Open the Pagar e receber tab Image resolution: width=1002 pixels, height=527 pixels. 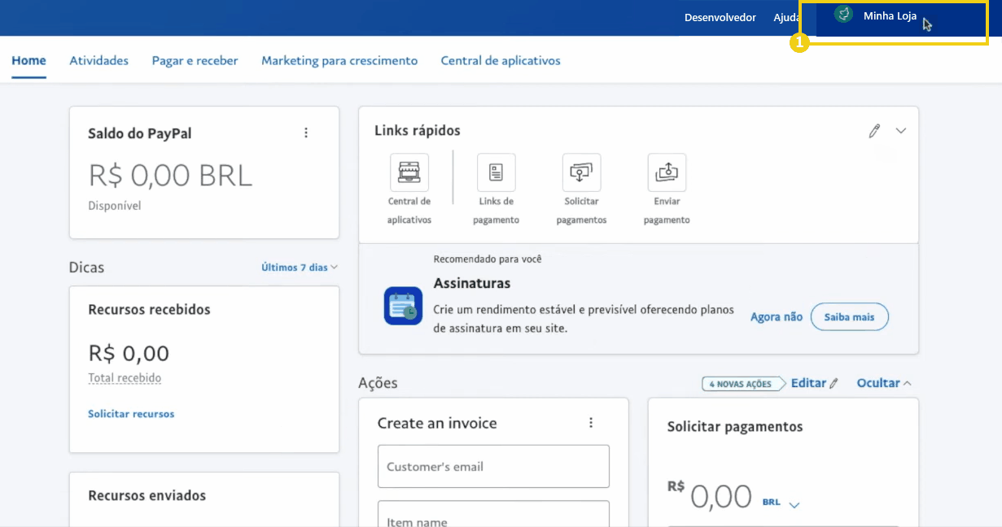coord(195,60)
